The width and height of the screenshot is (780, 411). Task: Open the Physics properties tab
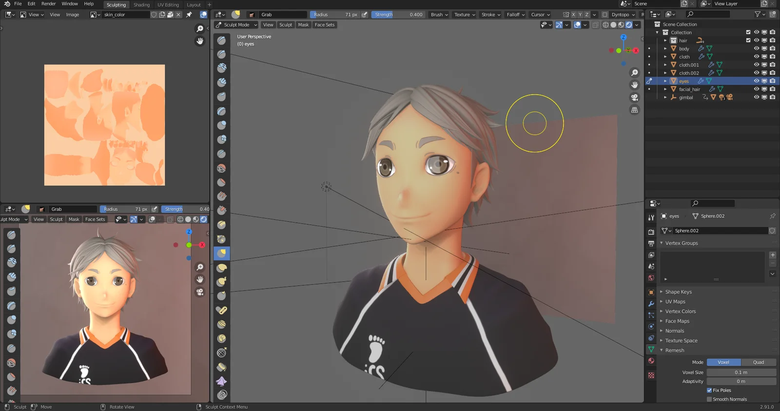[x=651, y=327]
